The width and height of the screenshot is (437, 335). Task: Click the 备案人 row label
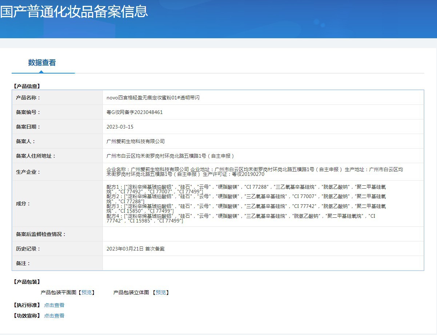(x=26, y=141)
